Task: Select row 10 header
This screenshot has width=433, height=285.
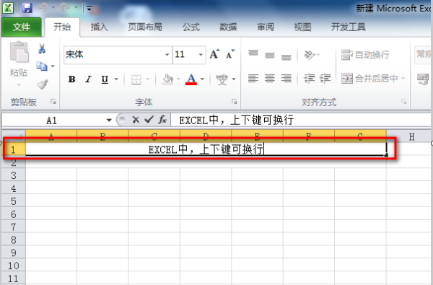Action: coord(14,266)
